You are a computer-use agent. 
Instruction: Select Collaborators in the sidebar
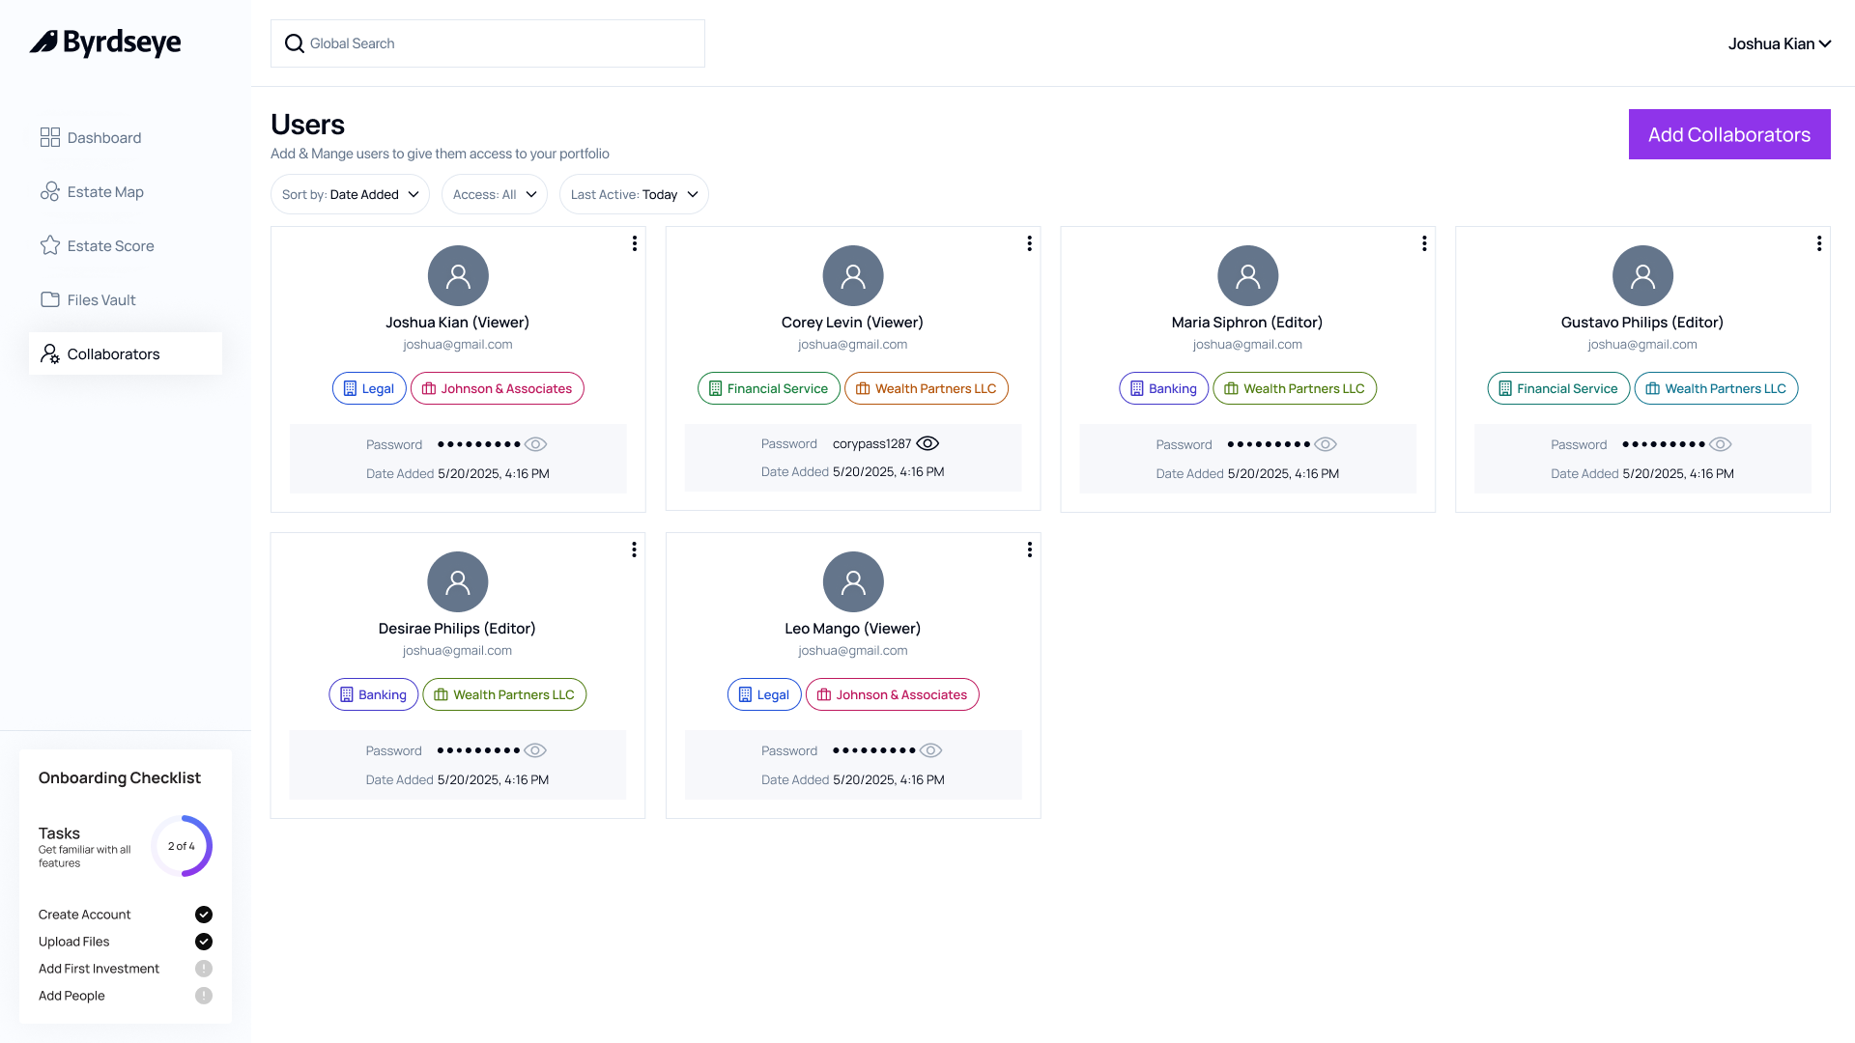[x=126, y=354]
